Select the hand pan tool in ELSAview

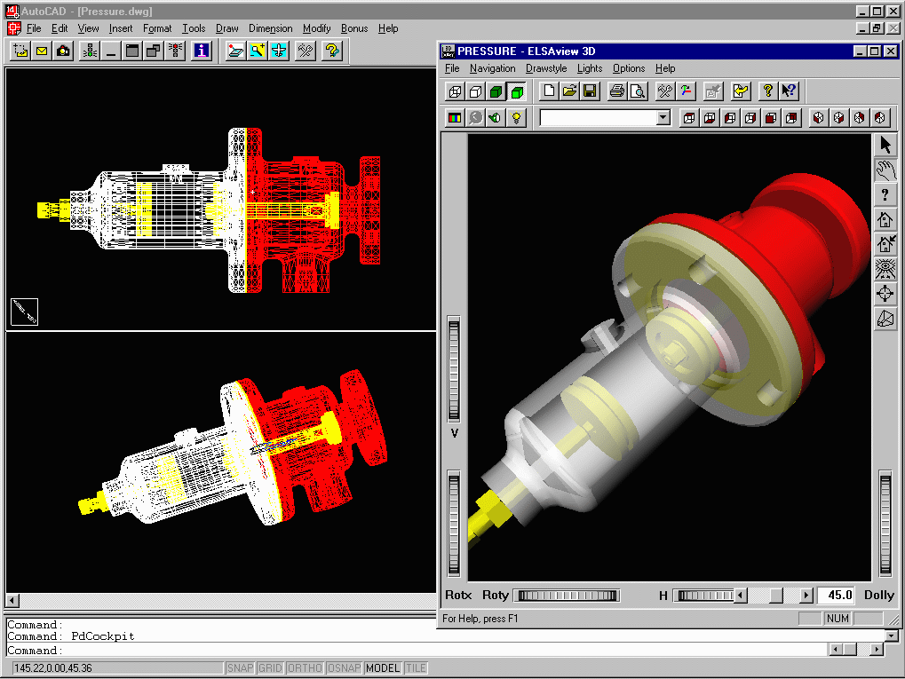(885, 170)
